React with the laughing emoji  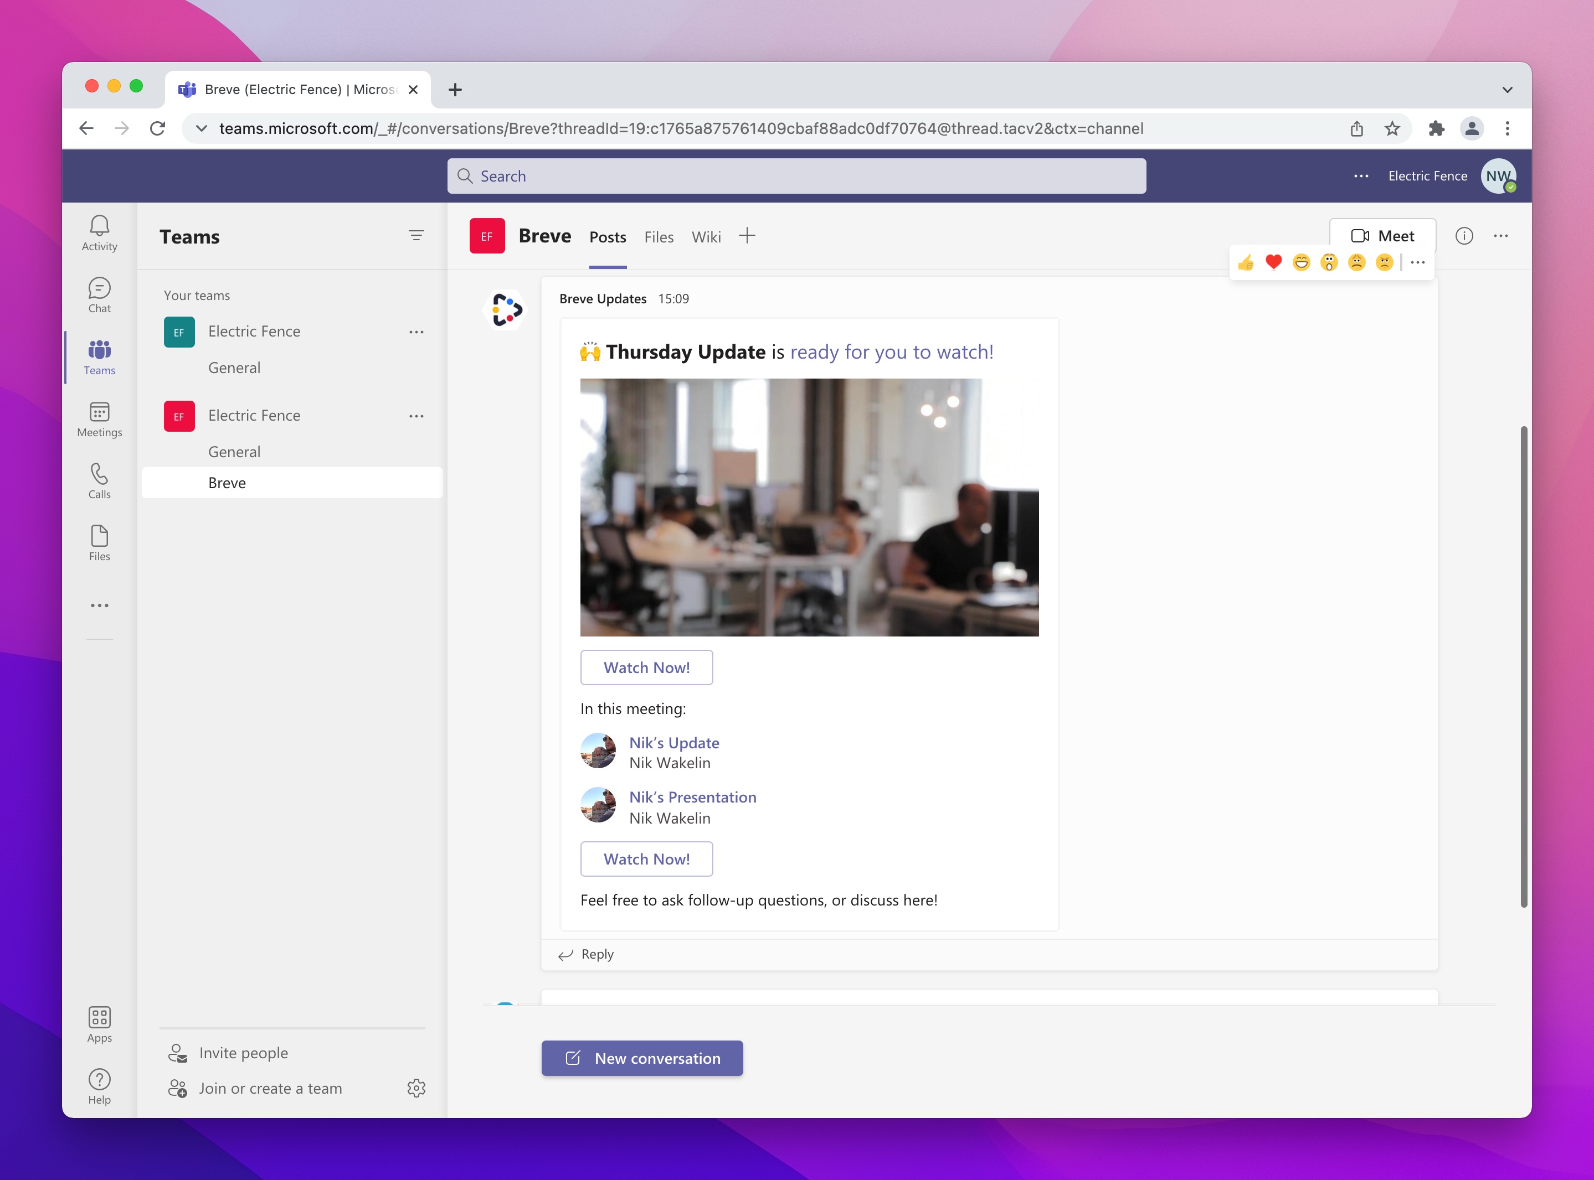[x=1302, y=263]
